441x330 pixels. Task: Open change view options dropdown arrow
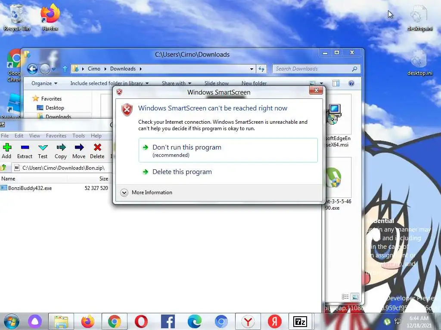(321, 83)
